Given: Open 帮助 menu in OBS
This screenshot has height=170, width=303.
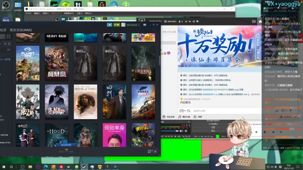Looking at the screenshot, I should point(88,13).
